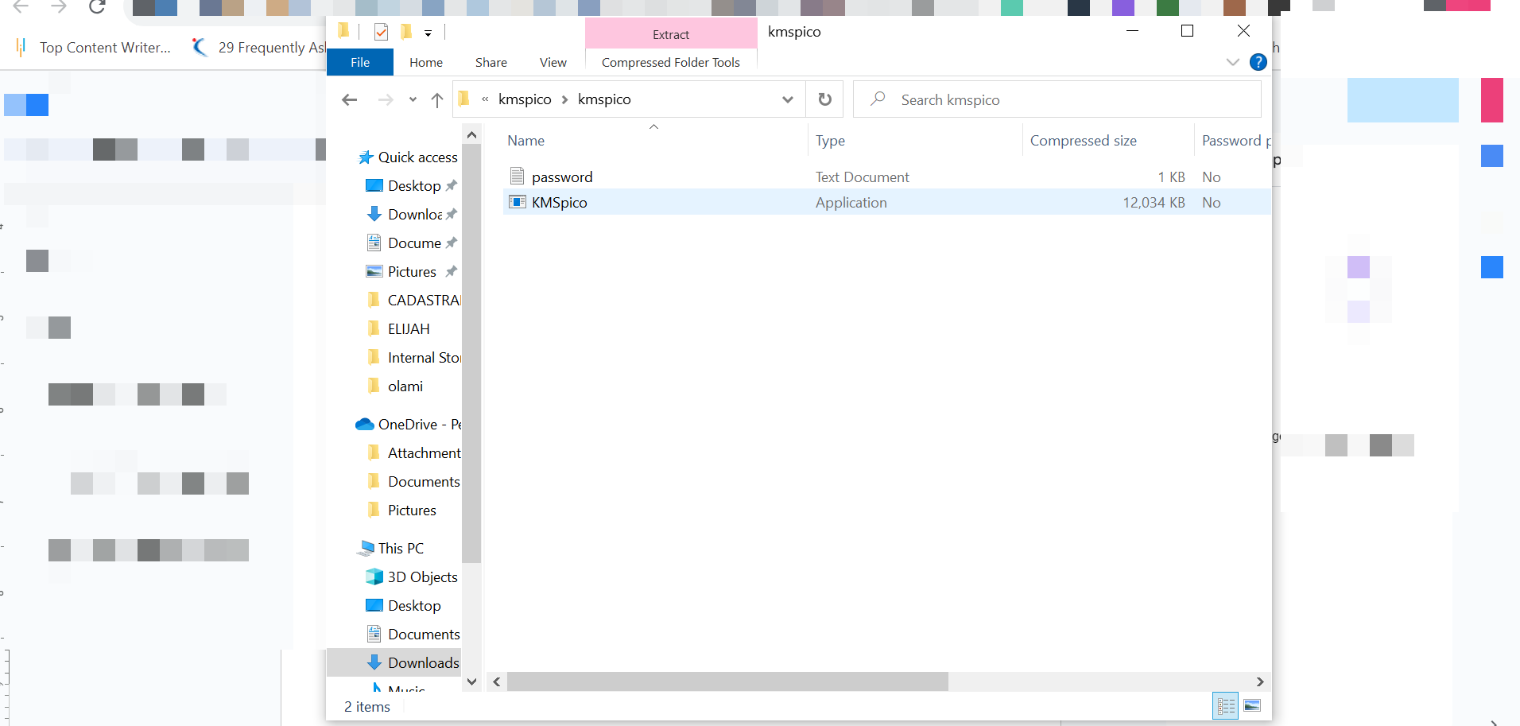Open Help with the question mark icon

1258,62
